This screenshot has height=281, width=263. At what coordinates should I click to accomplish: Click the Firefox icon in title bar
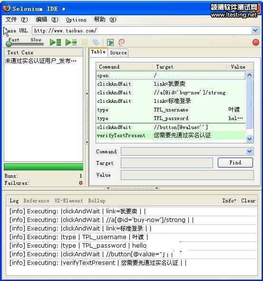7,8
